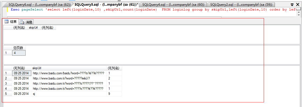
Task: Activate the SQLQuery5.sql tab
Action: click(106, 4)
